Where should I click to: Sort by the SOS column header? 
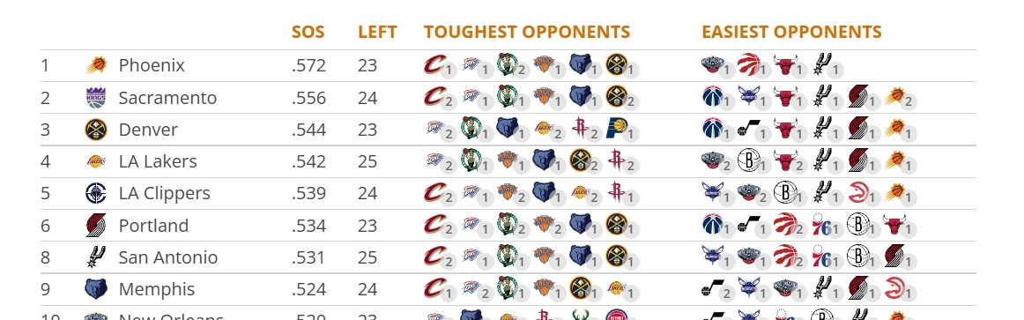click(x=308, y=32)
